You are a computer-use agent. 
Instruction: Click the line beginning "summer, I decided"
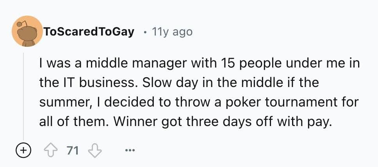pos(198,102)
